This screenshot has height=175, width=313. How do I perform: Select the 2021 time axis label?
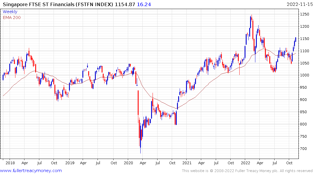coord(187,163)
